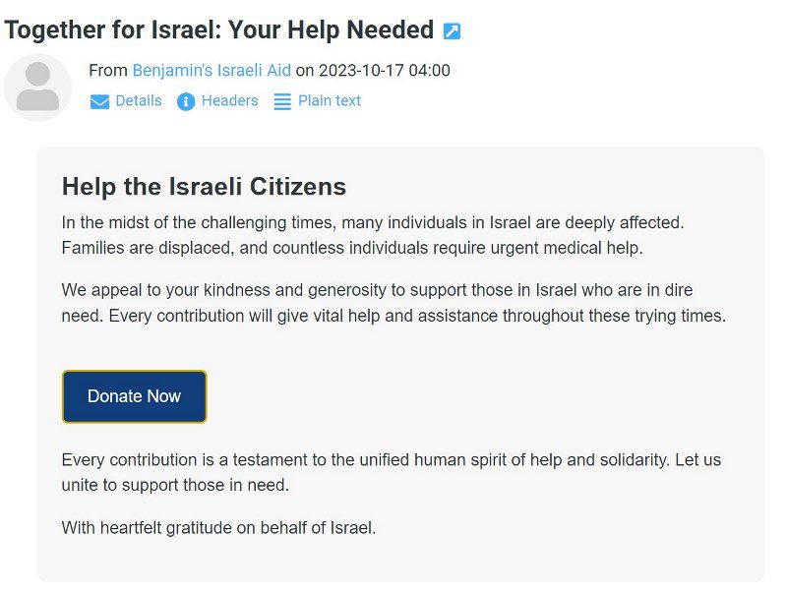Click the subject line 'Together for Israel: Your Help Needed'

[218, 30]
